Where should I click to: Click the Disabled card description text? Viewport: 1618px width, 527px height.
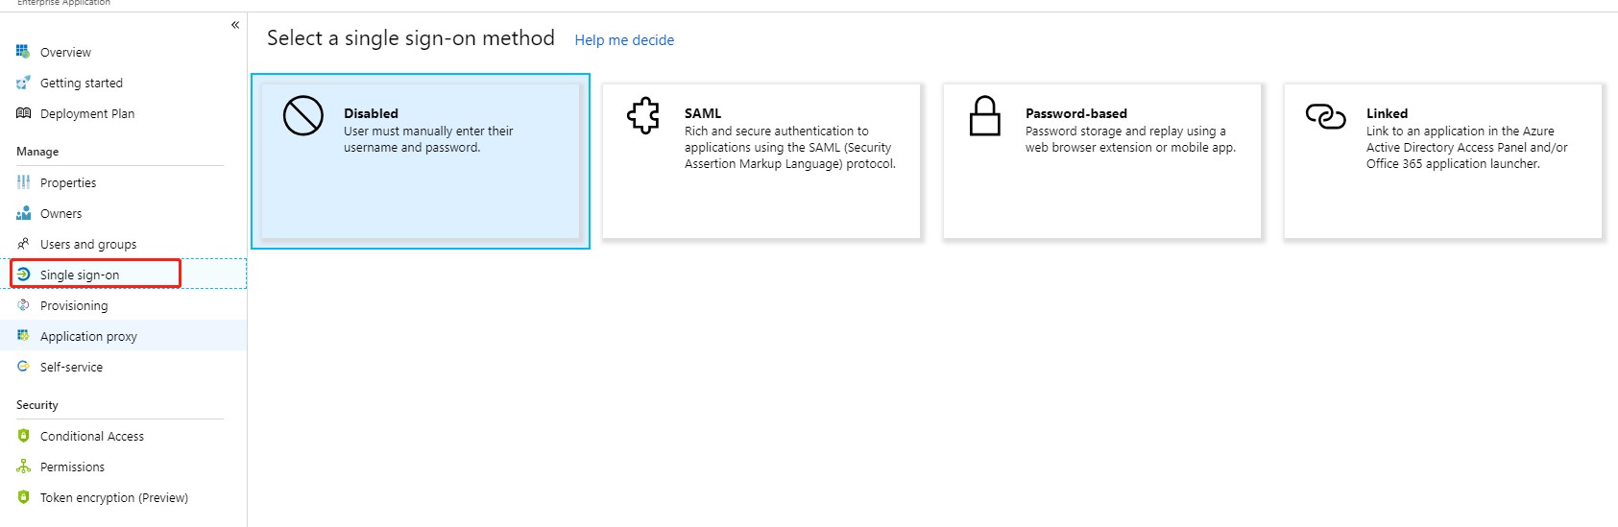pos(428,139)
